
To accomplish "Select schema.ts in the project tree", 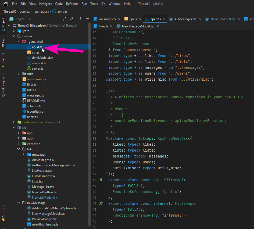I will (x=34, y=106).
